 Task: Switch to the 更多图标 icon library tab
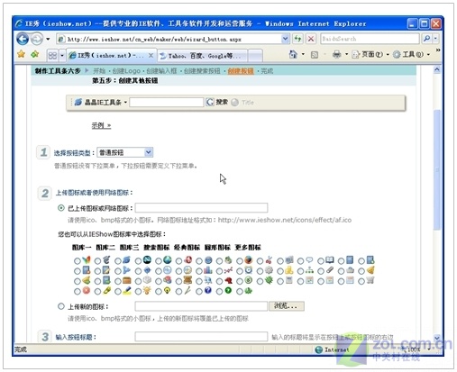coord(248,248)
